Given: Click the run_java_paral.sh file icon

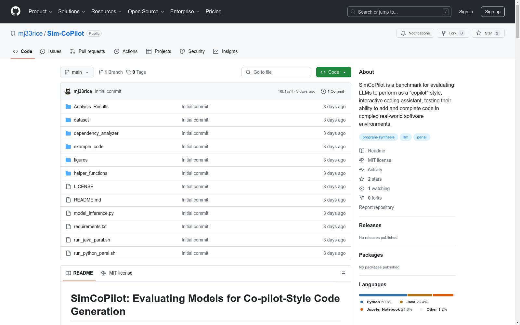Looking at the screenshot, I should pos(68,240).
